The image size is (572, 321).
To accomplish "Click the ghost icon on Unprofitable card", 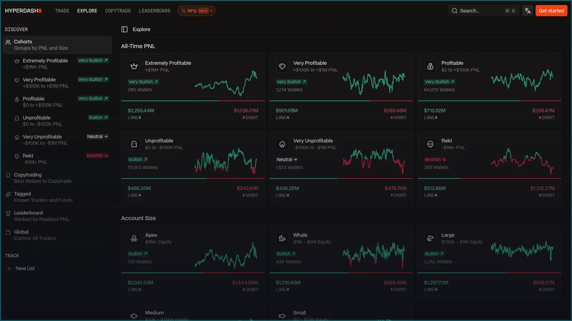I will (134, 144).
